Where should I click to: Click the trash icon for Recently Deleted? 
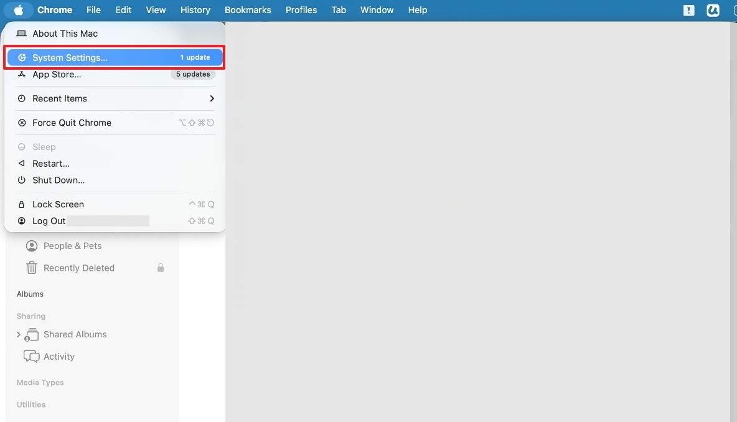point(32,268)
